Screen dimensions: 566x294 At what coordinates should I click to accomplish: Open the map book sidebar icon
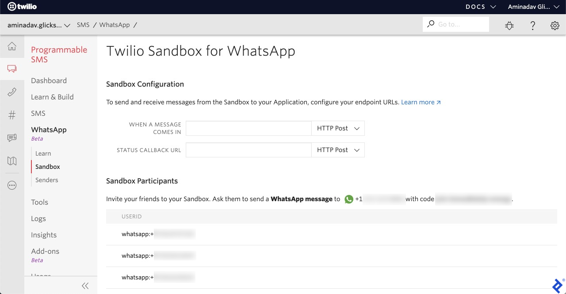click(12, 161)
